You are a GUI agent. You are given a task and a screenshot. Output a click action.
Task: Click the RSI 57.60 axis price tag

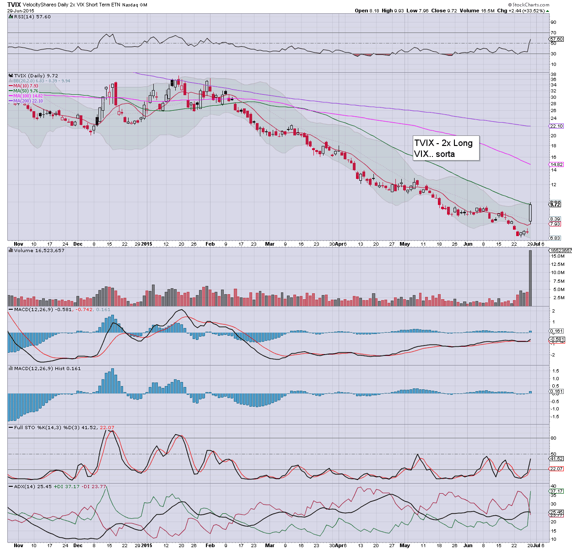[x=556, y=39]
